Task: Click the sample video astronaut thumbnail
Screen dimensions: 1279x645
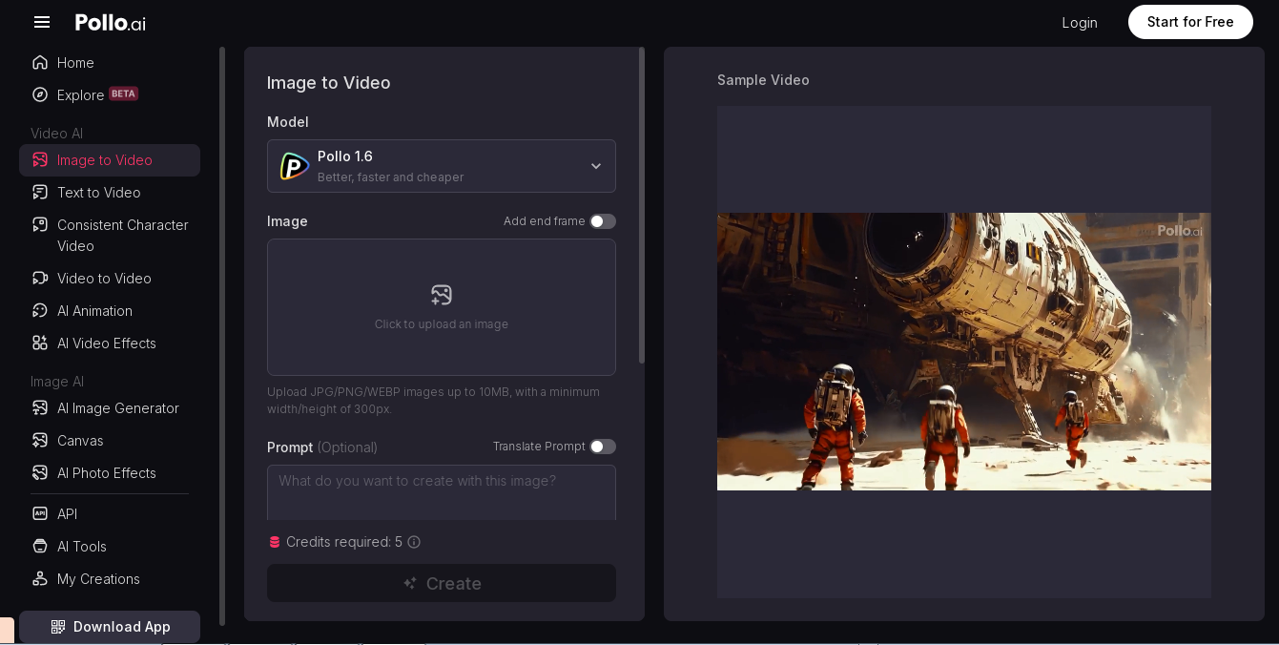Action: (964, 351)
